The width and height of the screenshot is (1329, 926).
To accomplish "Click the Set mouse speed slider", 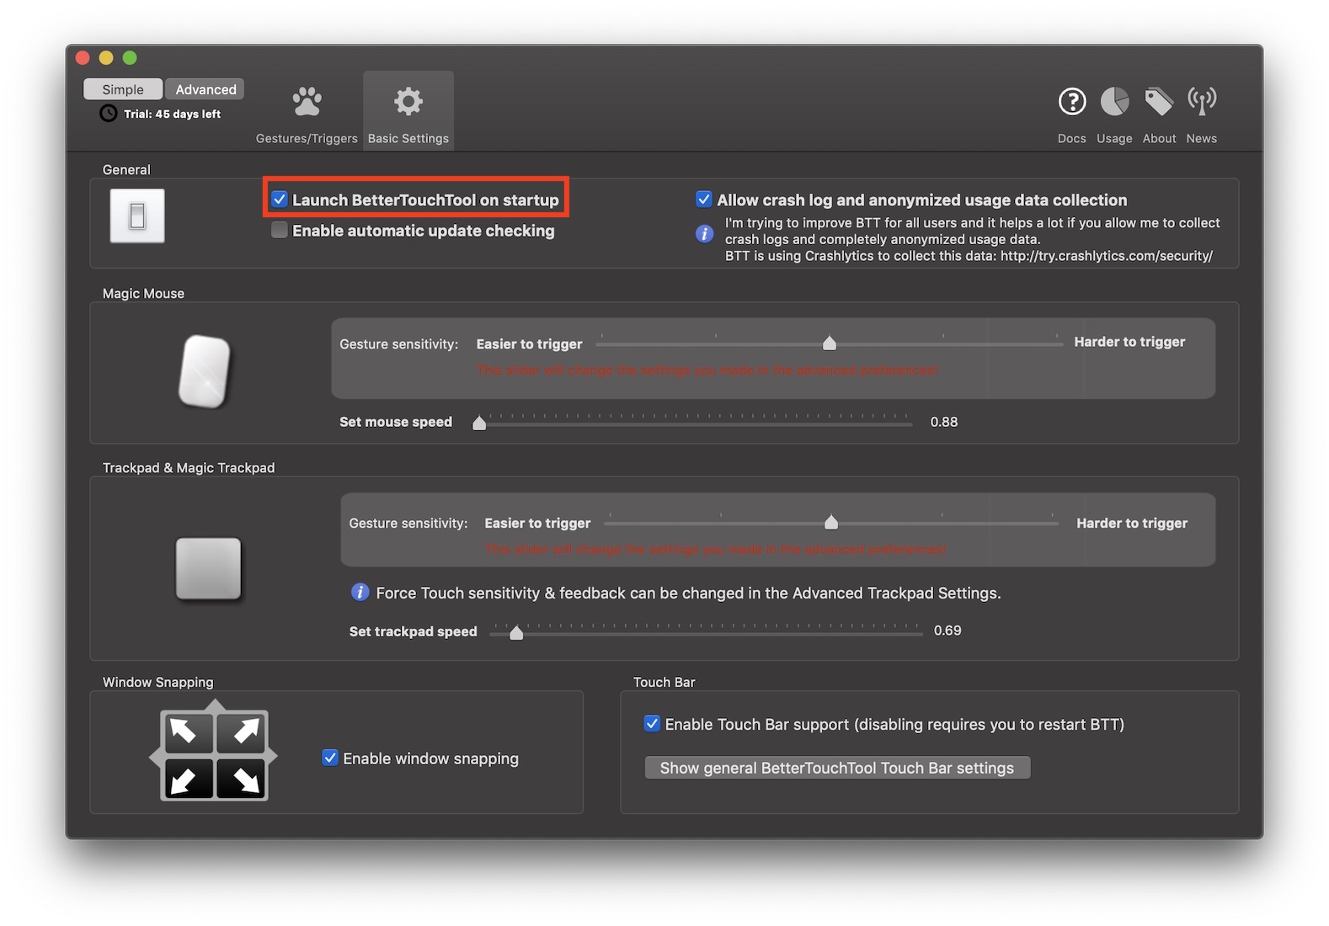I will click(x=695, y=422).
